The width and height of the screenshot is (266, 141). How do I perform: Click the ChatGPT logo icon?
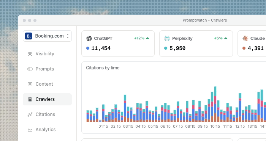pyautogui.click(x=89, y=38)
